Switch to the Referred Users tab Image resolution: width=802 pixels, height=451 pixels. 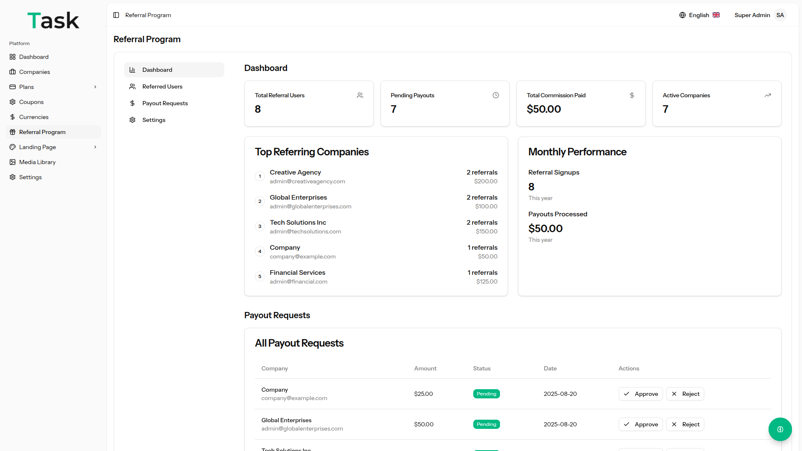coord(162,86)
